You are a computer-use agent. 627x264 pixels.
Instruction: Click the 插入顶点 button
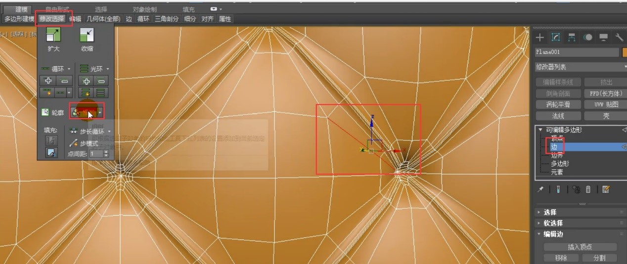580,247
